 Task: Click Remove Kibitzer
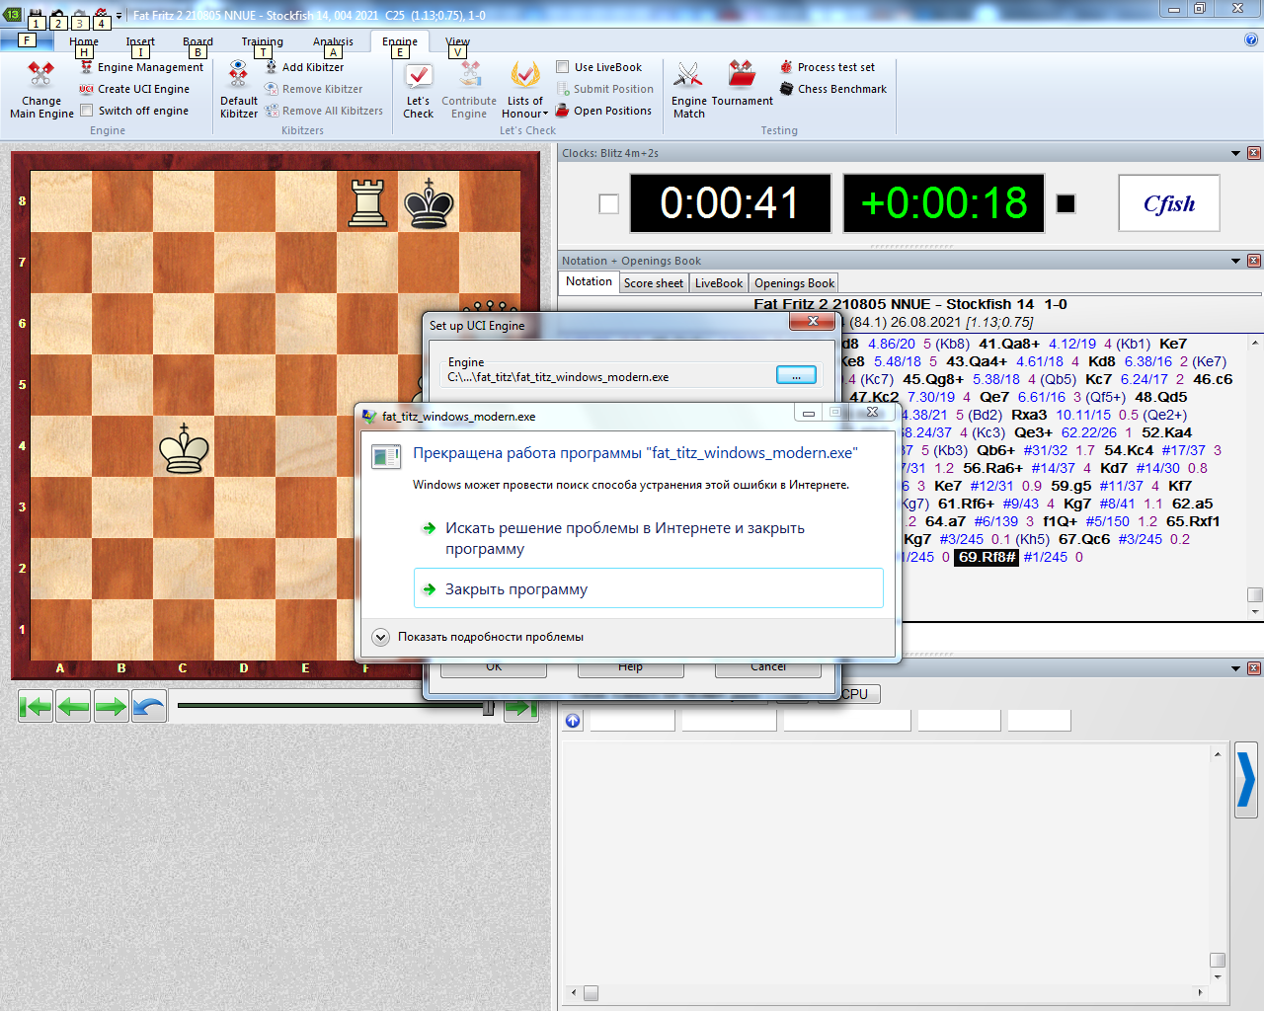[x=313, y=89]
